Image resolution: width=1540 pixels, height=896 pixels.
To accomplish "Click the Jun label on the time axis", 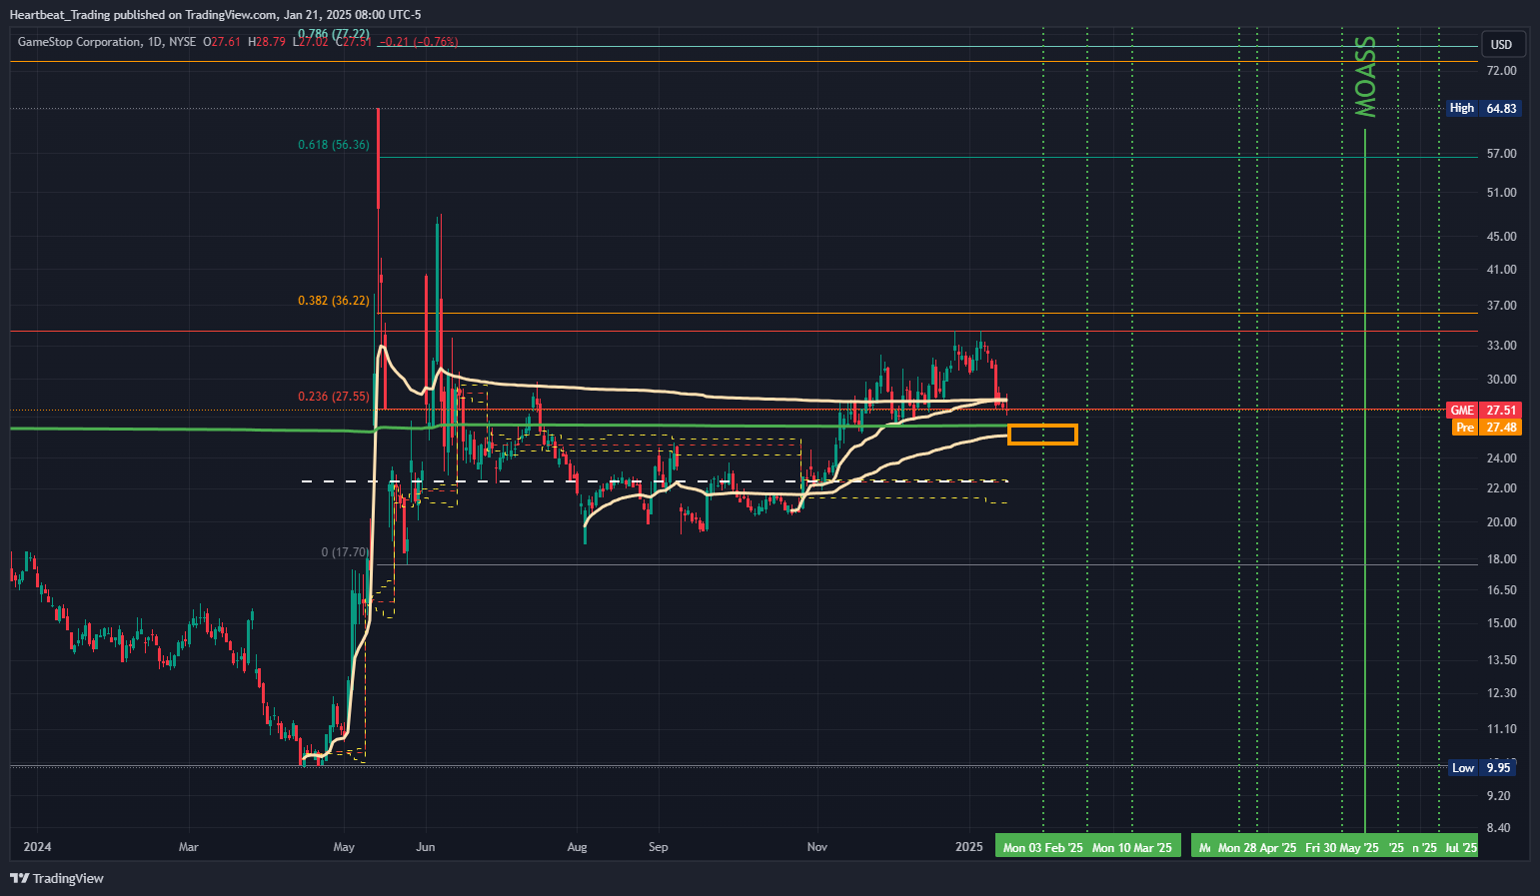I will click(426, 847).
